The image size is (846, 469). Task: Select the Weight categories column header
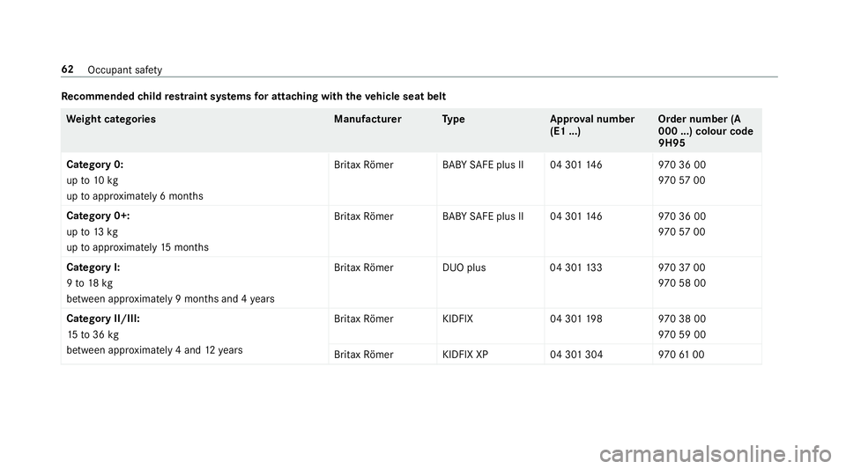111,119
